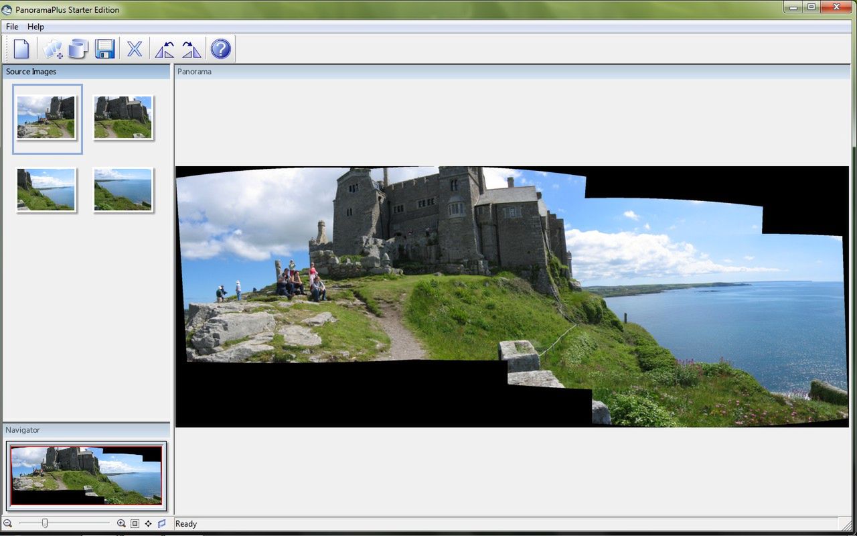Click the Add Images toolbar icon

[52, 49]
